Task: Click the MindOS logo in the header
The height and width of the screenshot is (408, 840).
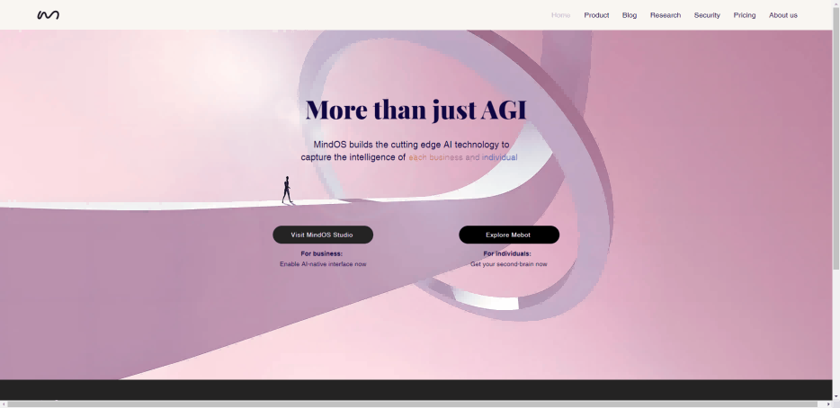Action: (x=49, y=15)
